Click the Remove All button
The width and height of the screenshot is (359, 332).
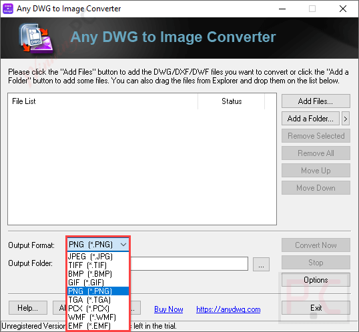pyautogui.click(x=316, y=153)
